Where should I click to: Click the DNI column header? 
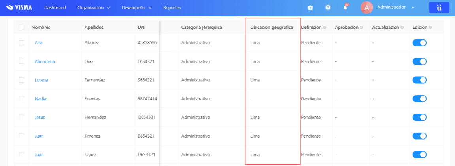[142, 28]
